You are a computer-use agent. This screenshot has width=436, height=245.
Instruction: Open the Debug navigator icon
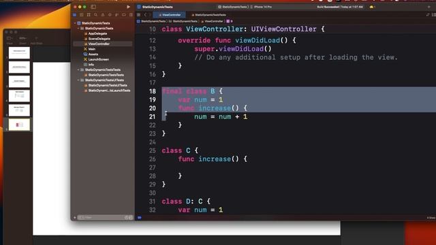click(x=116, y=15)
